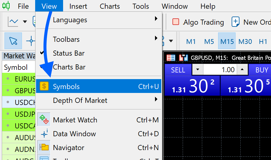271x160 pixels.
Task: Open the Charts menu
Action: (110, 6)
